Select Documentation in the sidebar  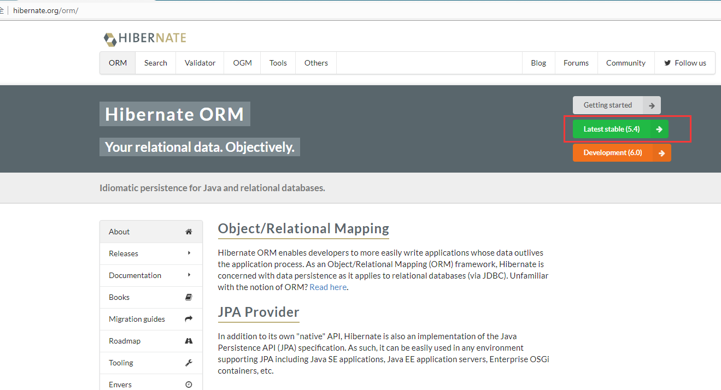click(151, 275)
